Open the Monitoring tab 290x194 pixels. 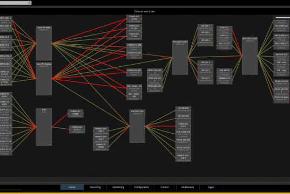pyautogui.click(x=118, y=187)
